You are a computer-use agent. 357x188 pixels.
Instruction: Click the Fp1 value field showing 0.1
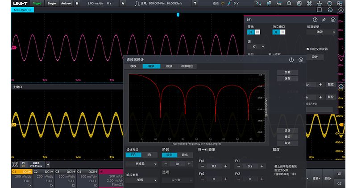(x=214, y=166)
